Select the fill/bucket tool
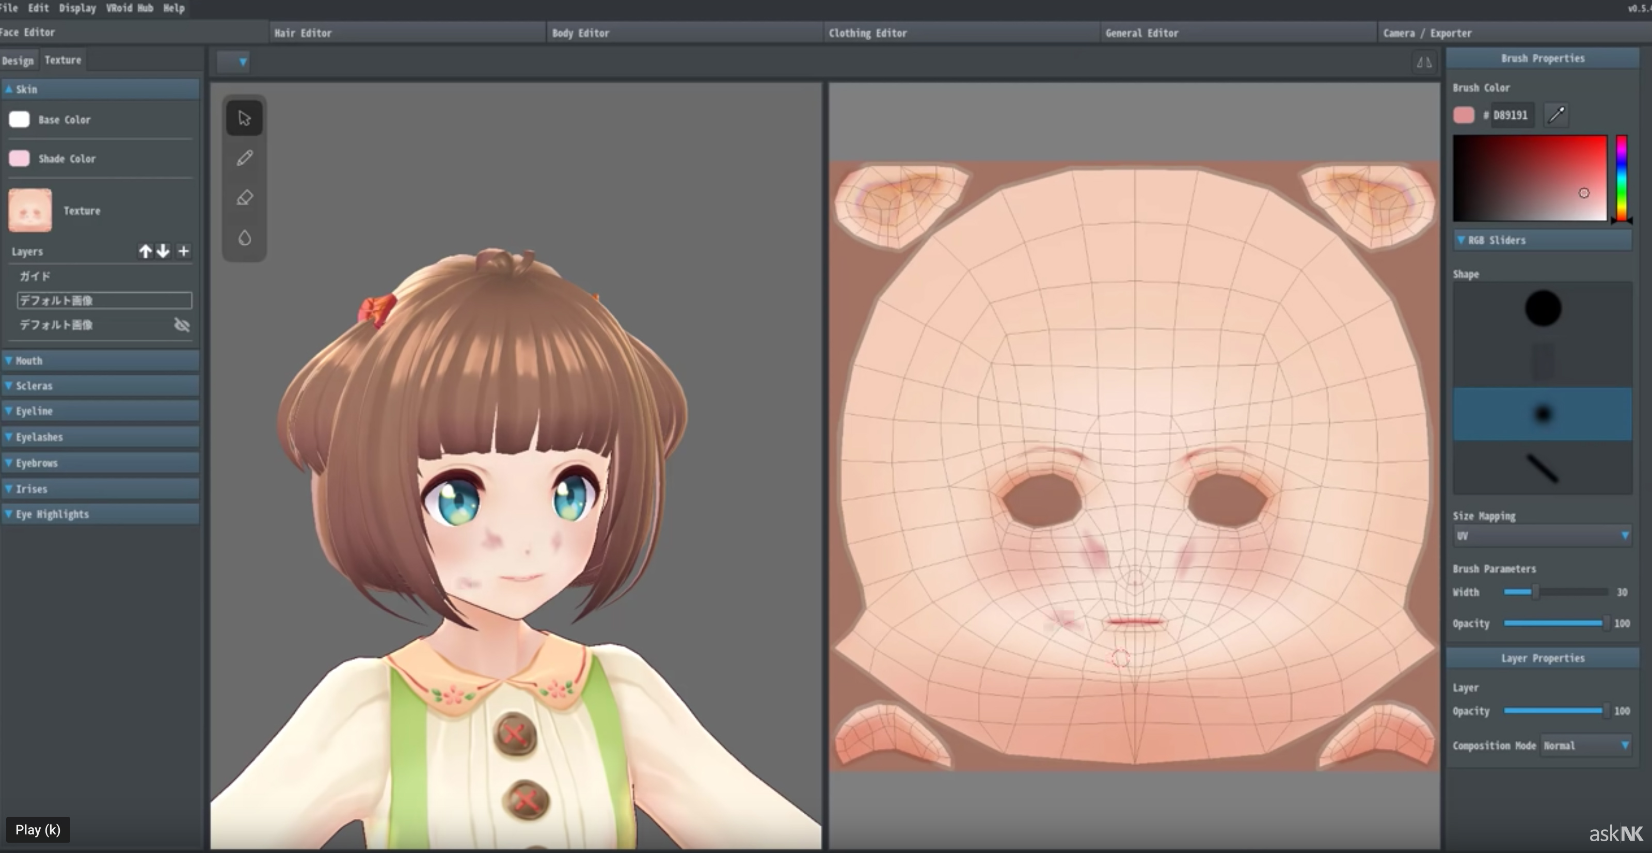This screenshot has width=1652, height=853. (x=244, y=237)
